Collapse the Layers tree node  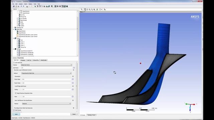(13, 38)
